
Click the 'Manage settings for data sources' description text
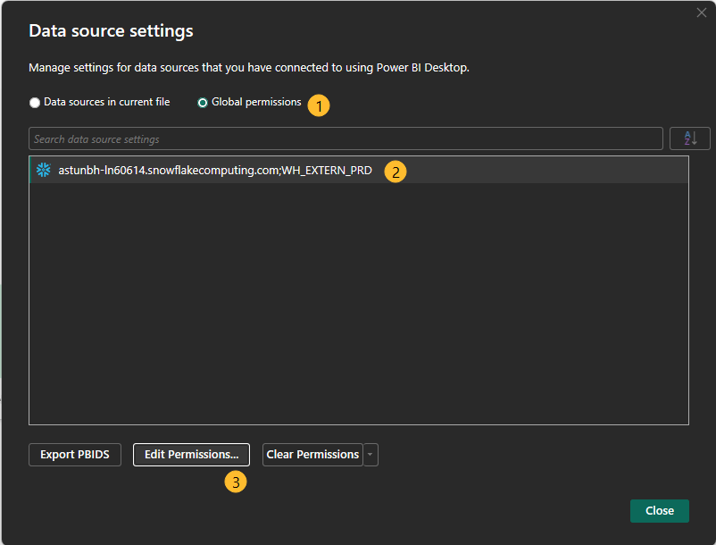coord(249,68)
